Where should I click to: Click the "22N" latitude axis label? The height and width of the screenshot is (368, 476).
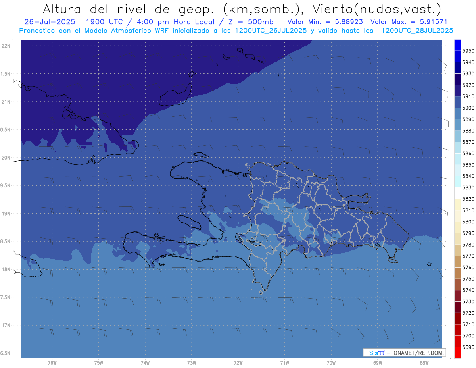[x=7, y=46]
